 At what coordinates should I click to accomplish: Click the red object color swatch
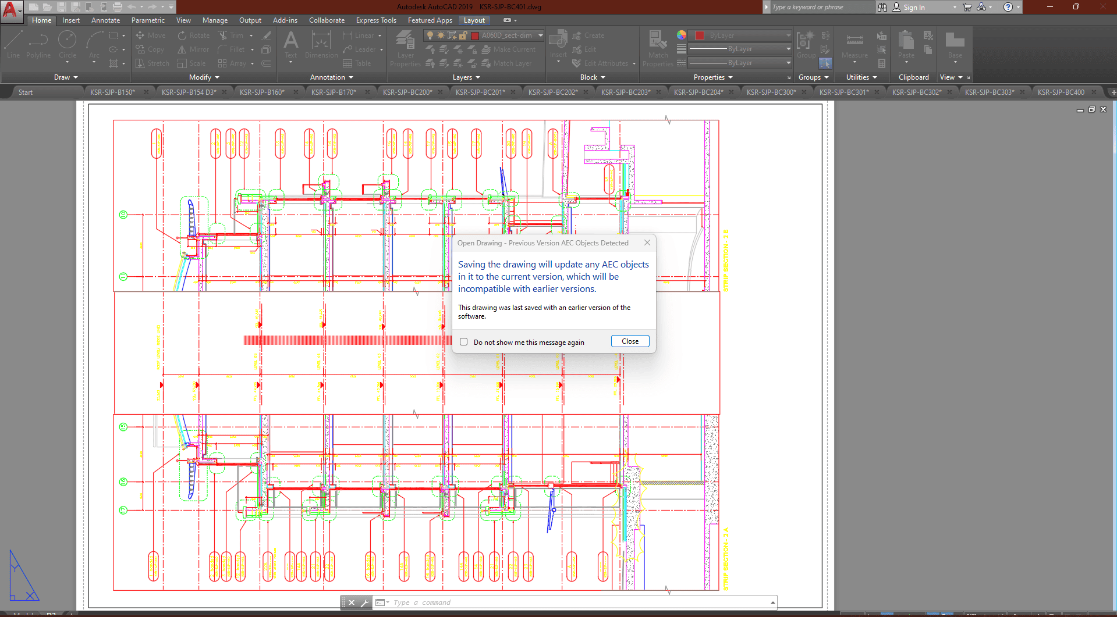pyautogui.click(x=700, y=35)
